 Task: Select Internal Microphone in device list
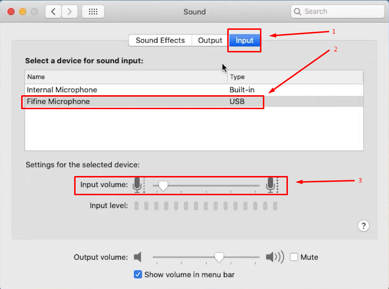[194, 90]
